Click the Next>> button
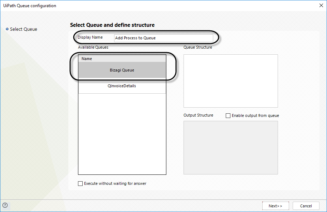The height and width of the screenshot is (212, 327). click(275, 206)
